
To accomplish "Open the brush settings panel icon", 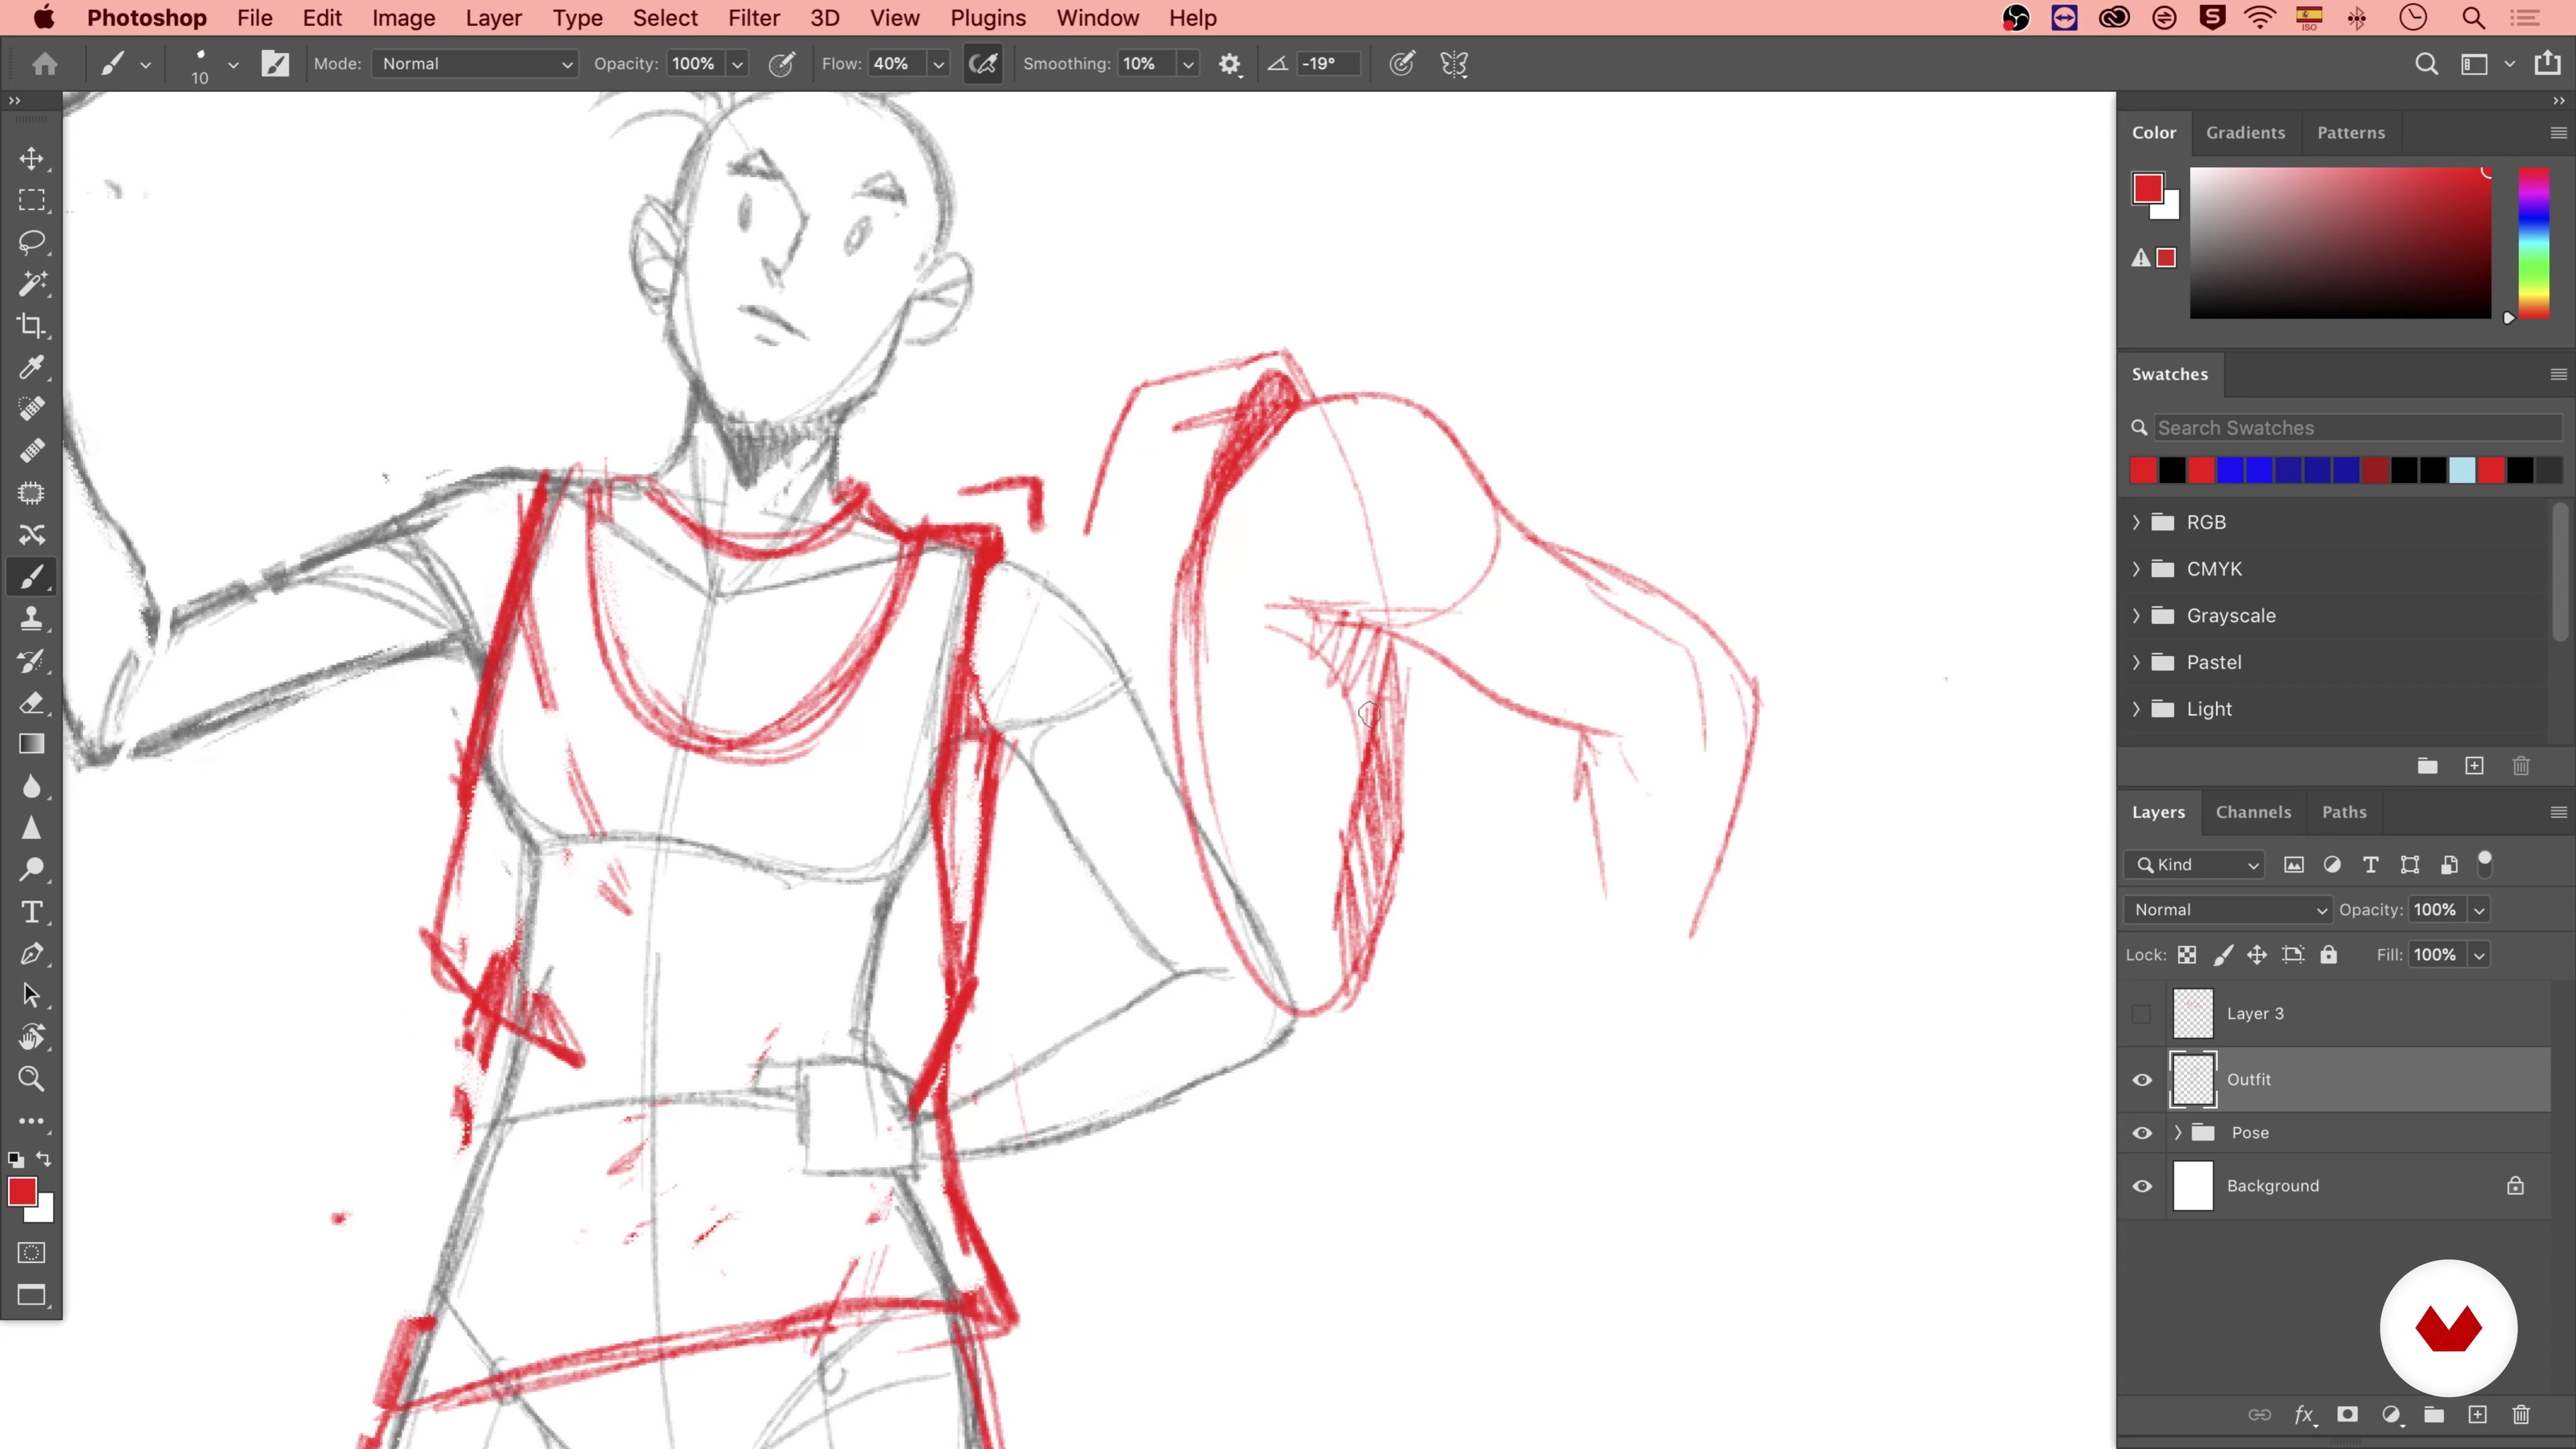I will (275, 64).
